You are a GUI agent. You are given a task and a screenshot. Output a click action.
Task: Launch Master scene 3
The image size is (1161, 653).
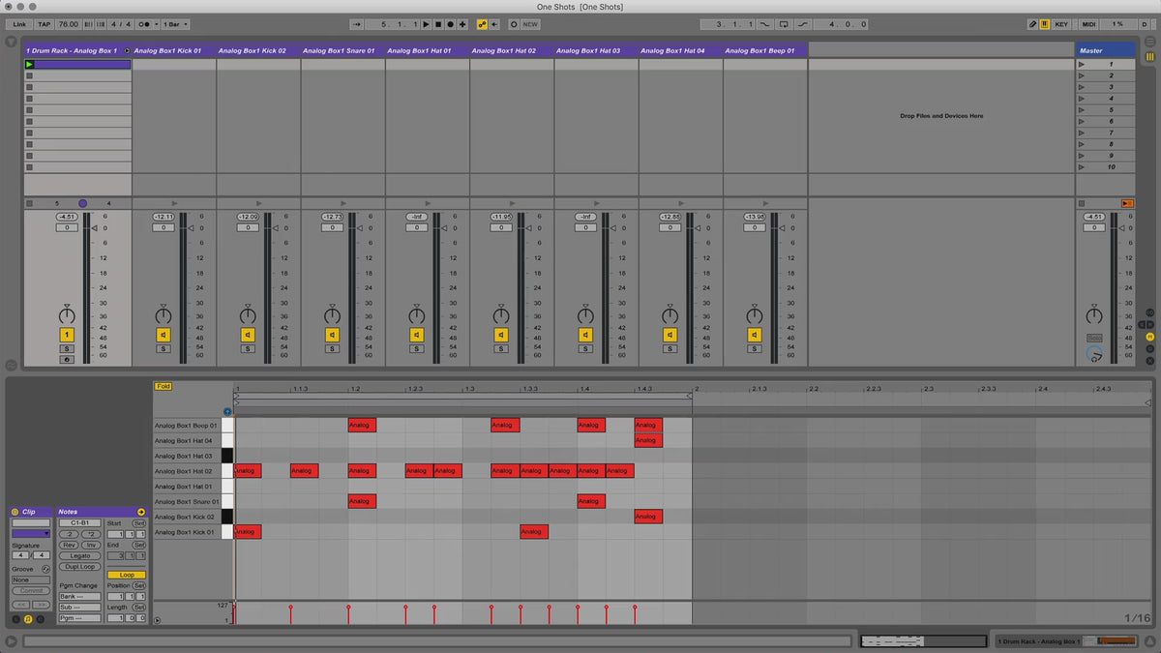point(1082,87)
